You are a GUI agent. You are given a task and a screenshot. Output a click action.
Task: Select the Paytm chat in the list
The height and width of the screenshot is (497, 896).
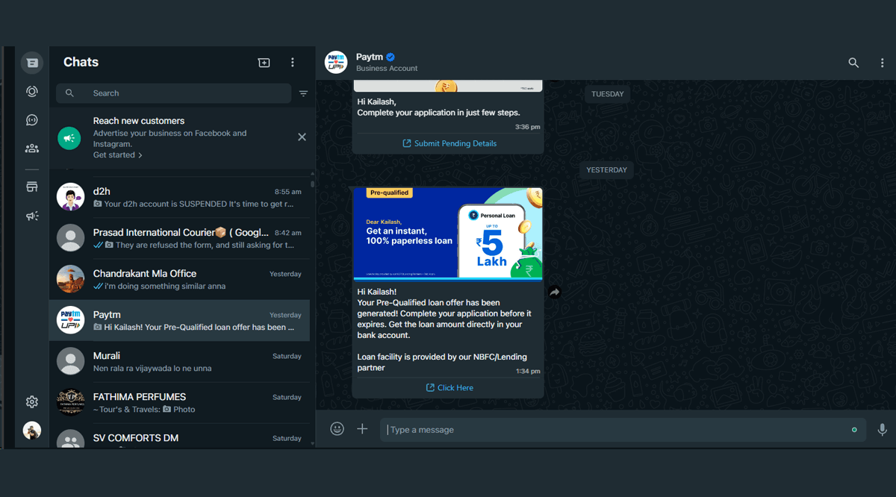179,320
